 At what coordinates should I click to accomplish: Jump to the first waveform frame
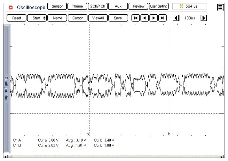tap(136, 18)
